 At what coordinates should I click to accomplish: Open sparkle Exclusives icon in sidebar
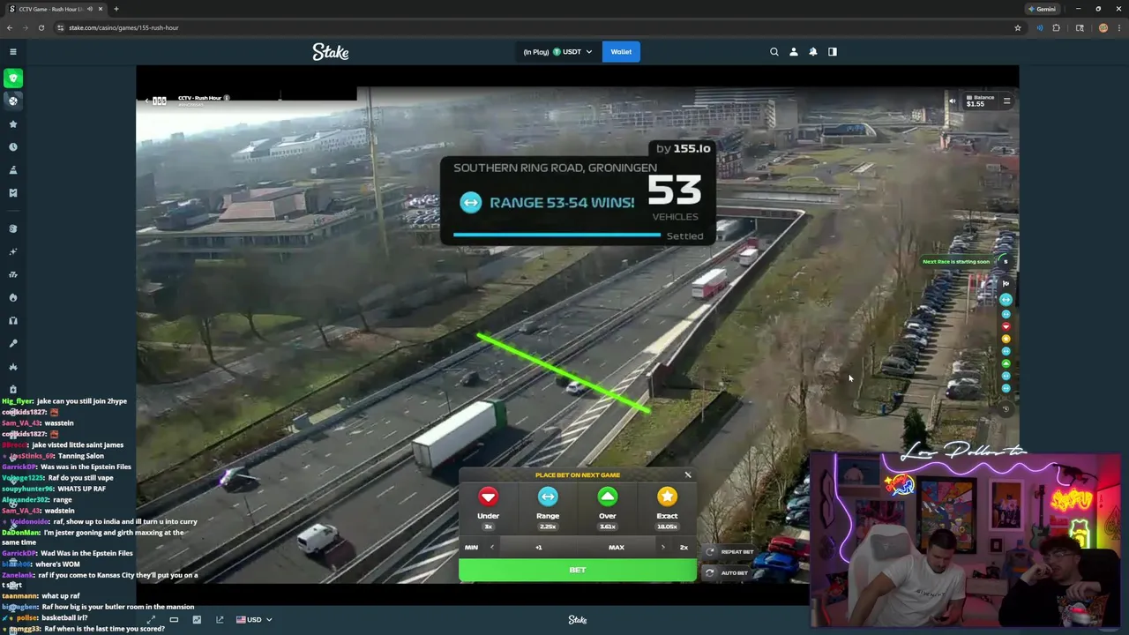[x=13, y=251]
